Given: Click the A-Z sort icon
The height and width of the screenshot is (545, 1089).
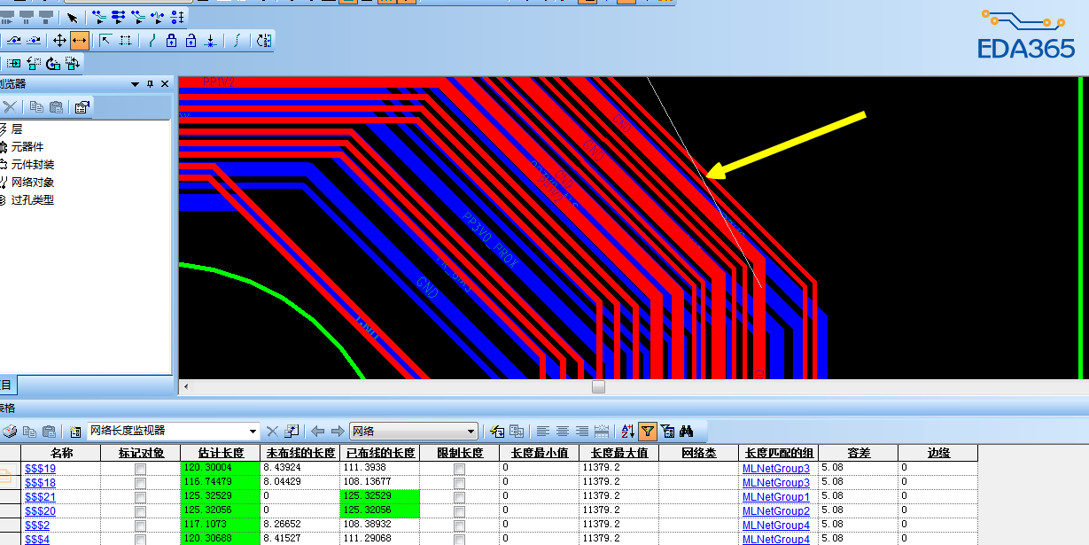Looking at the screenshot, I should point(627,432).
